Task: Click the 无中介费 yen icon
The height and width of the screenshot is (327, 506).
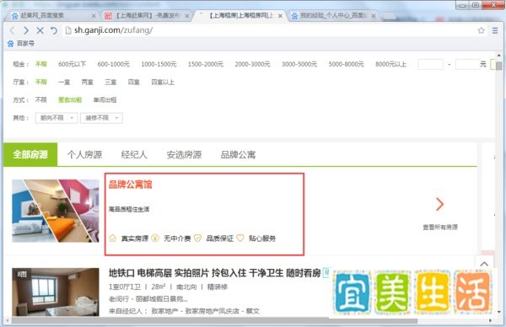Action: click(x=155, y=238)
